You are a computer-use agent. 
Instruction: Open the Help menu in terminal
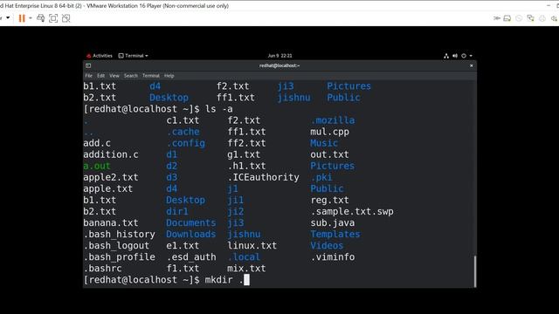coord(169,76)
